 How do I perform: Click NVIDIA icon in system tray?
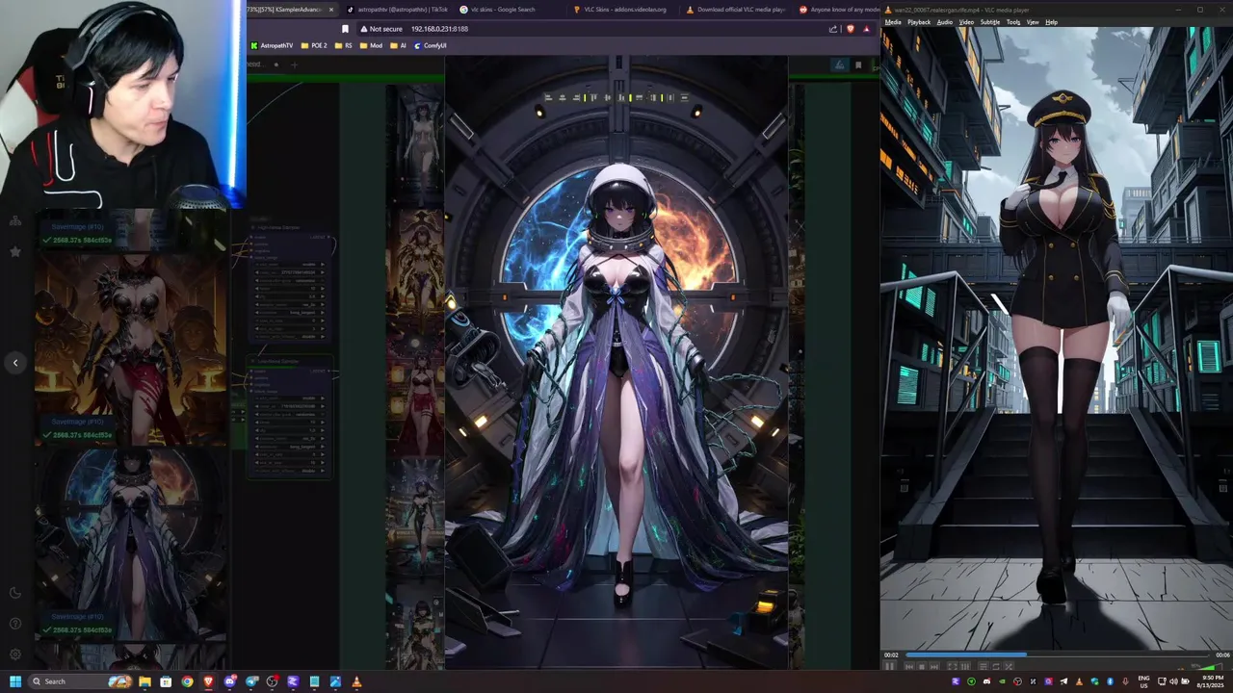pyautogui.click(x=1002, y=681)
